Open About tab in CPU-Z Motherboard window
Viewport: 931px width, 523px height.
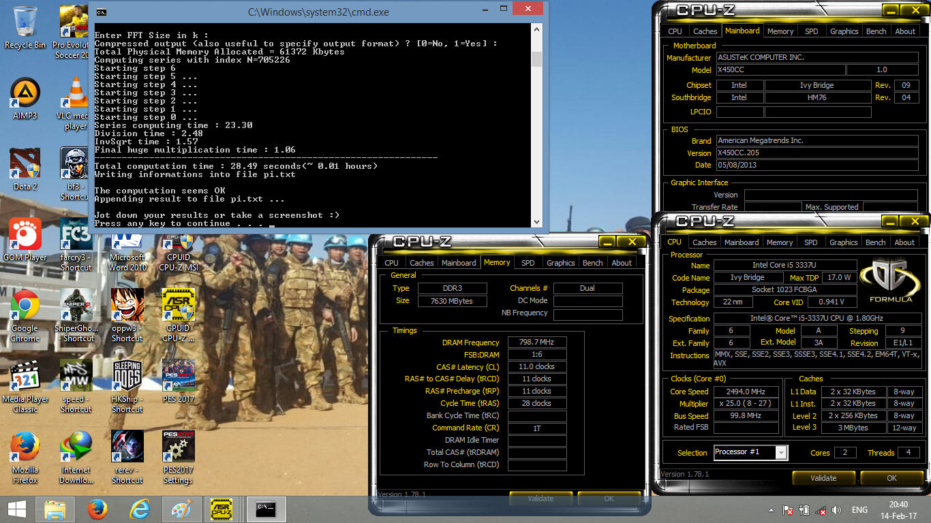pyautogui.click(x=905, y=31)
